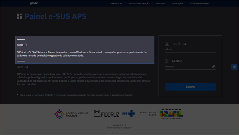This screenshot has height=135, width=239.
Task: Open the PARTICIPE top bar link
Action: (x=161, y=4)
